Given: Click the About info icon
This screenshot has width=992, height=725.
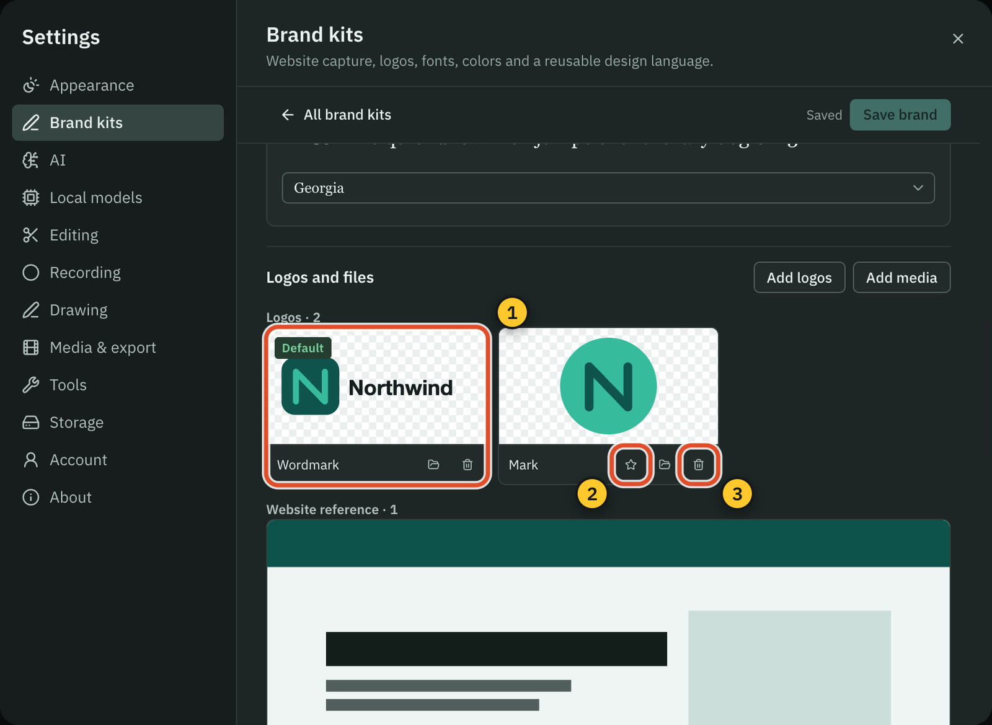Looking at the screenshot, I should point(30,498).
